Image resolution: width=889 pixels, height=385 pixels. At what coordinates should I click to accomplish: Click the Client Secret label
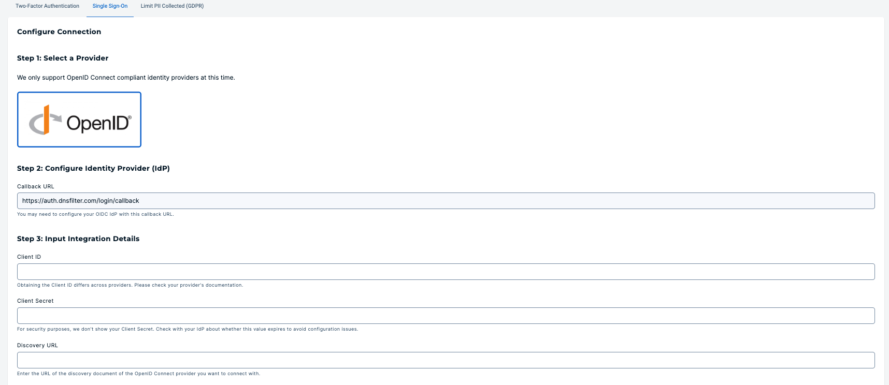click(x=35, y=301)
